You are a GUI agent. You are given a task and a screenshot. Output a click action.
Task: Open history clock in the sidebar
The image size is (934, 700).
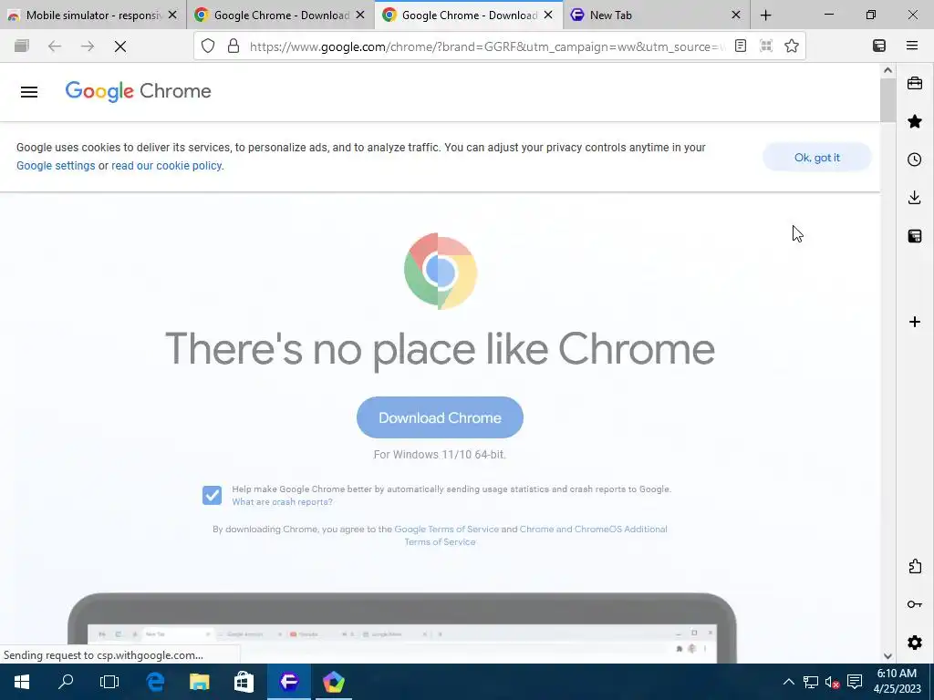pos(915,160)
